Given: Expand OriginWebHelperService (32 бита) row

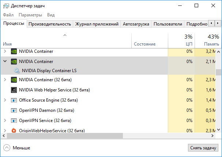Looking at the screenshot, I should click(x=5, y=130).
